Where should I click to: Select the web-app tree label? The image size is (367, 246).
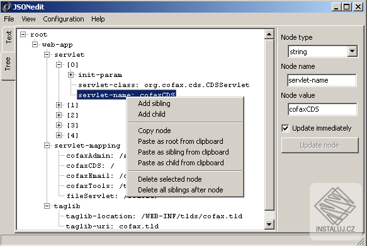click(x=57, y=45)
